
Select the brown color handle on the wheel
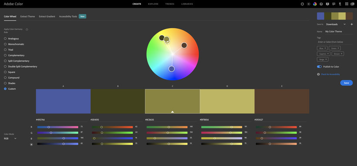pyautogui.click(x=184, y=45)
